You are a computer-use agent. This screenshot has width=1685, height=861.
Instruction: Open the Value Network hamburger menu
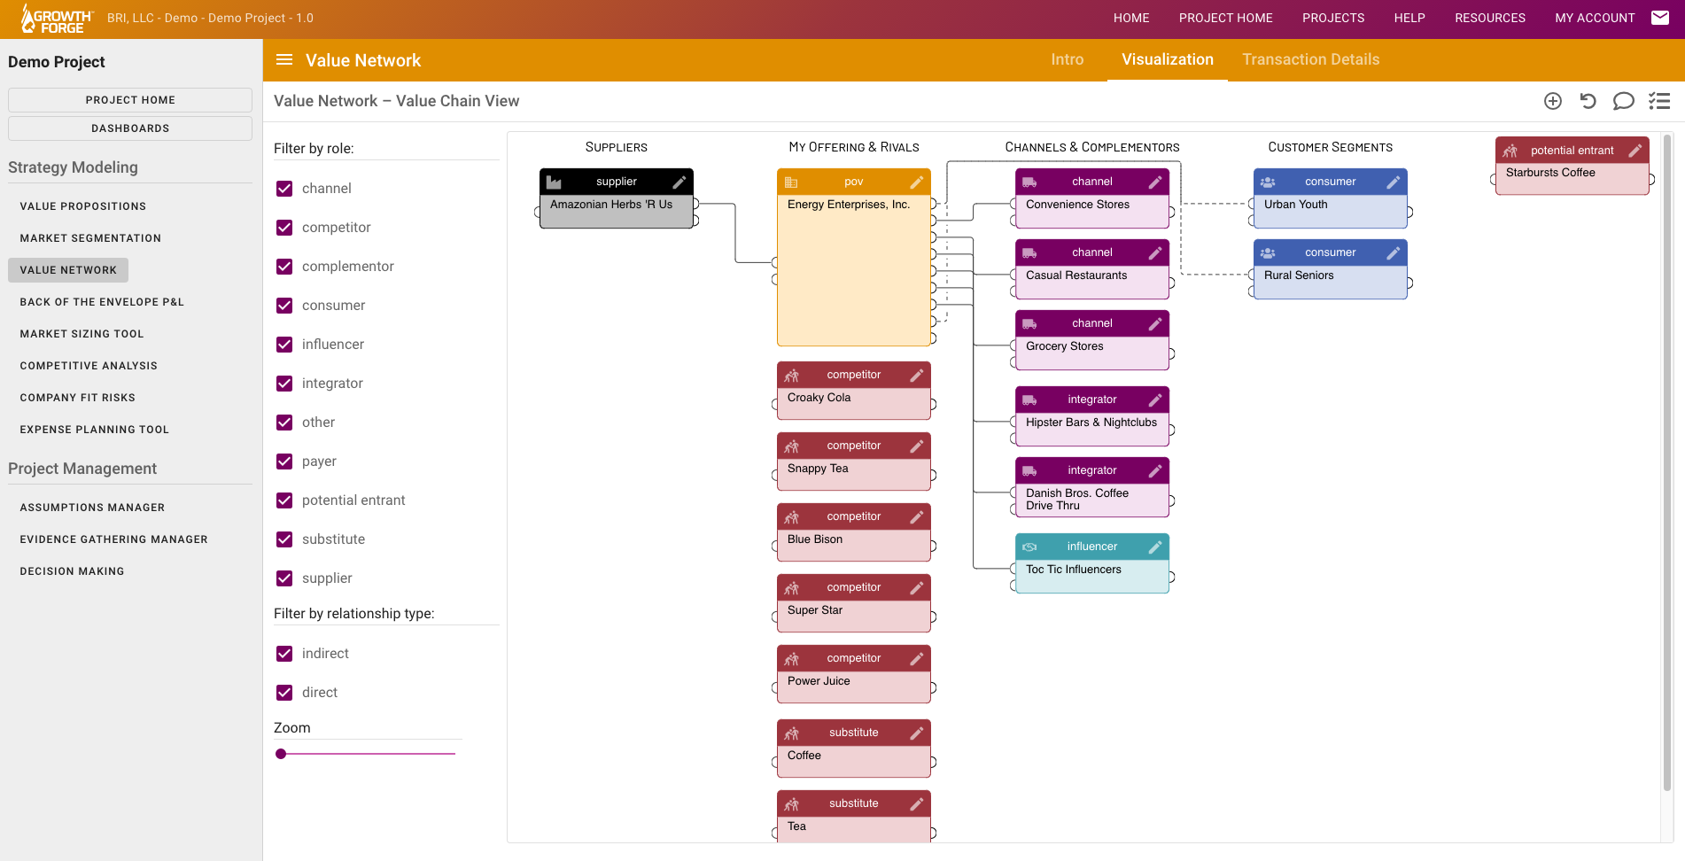click(x=283, y=59)
